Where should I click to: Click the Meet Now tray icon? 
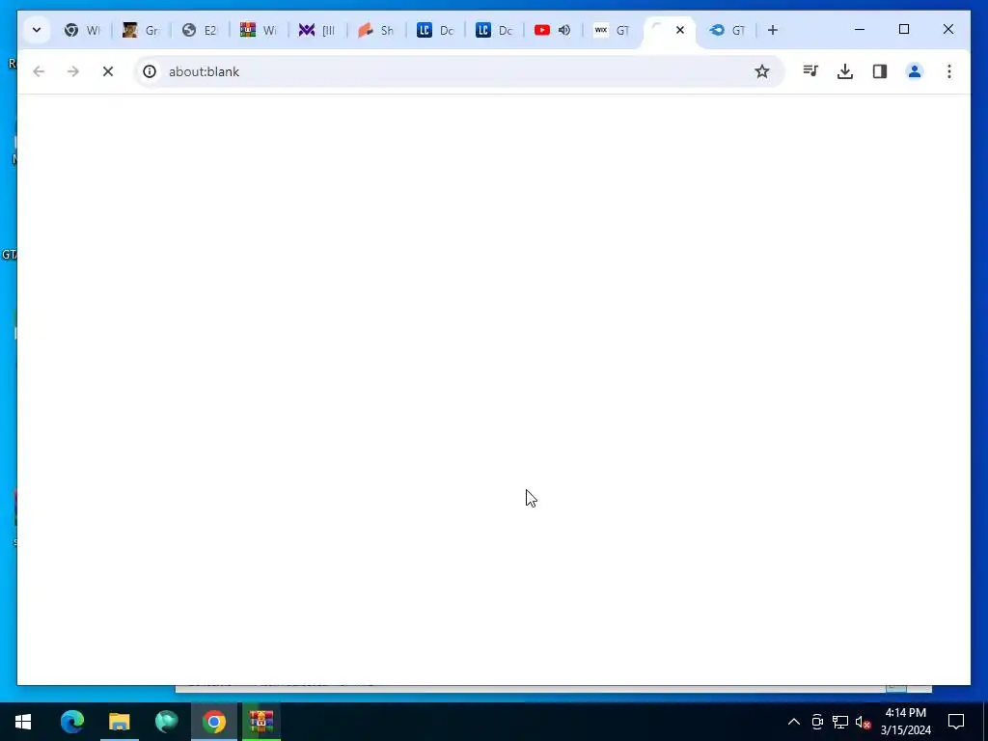point(817,722)
